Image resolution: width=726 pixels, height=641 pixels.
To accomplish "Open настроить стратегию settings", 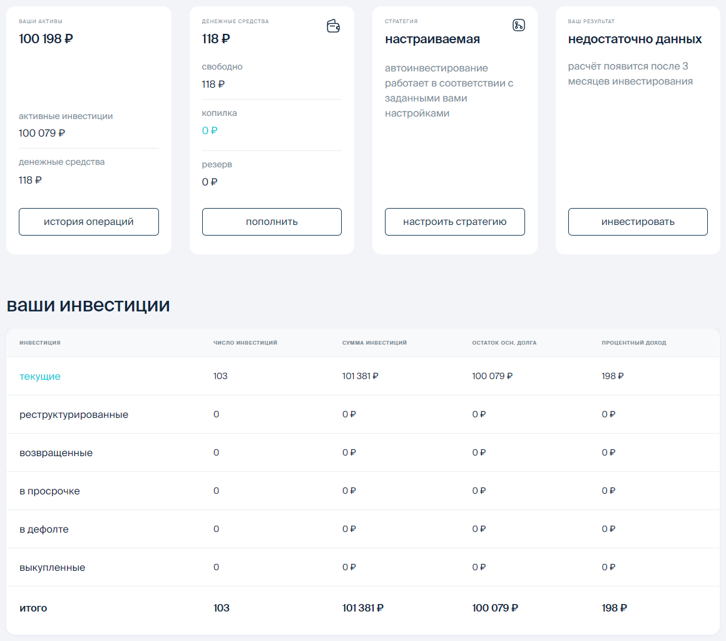I will [454, 221].
